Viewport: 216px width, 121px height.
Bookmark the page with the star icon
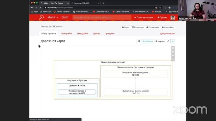(160, 8)
